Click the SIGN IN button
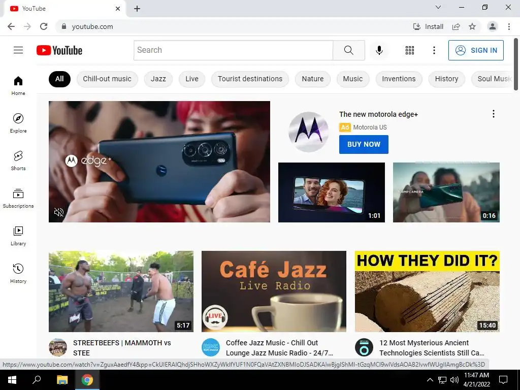This screenshot has width=520, height=390. tap(476, 50)
